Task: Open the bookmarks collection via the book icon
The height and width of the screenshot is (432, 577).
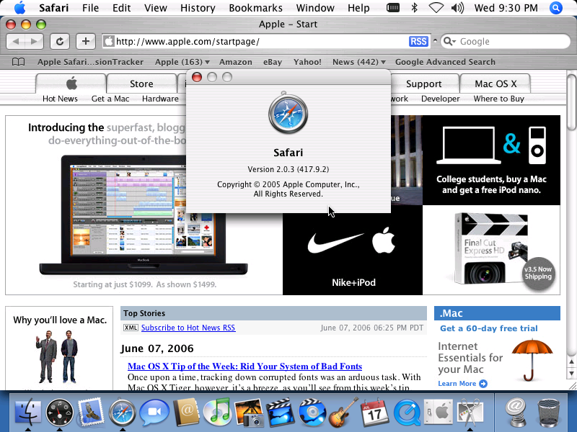Action: [x=18, y=62]
